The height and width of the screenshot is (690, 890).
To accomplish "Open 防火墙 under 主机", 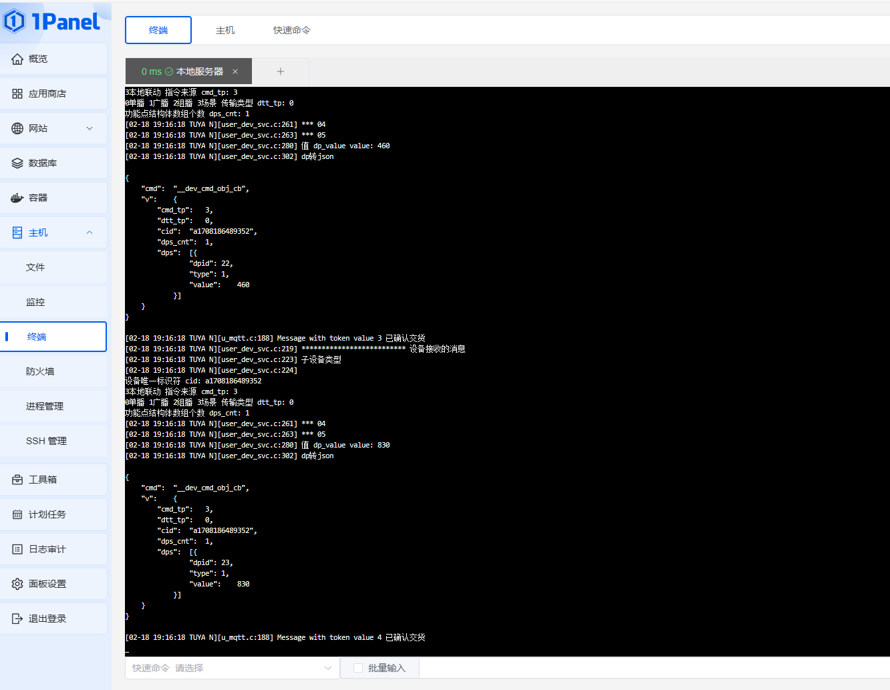I will point(53,371).
